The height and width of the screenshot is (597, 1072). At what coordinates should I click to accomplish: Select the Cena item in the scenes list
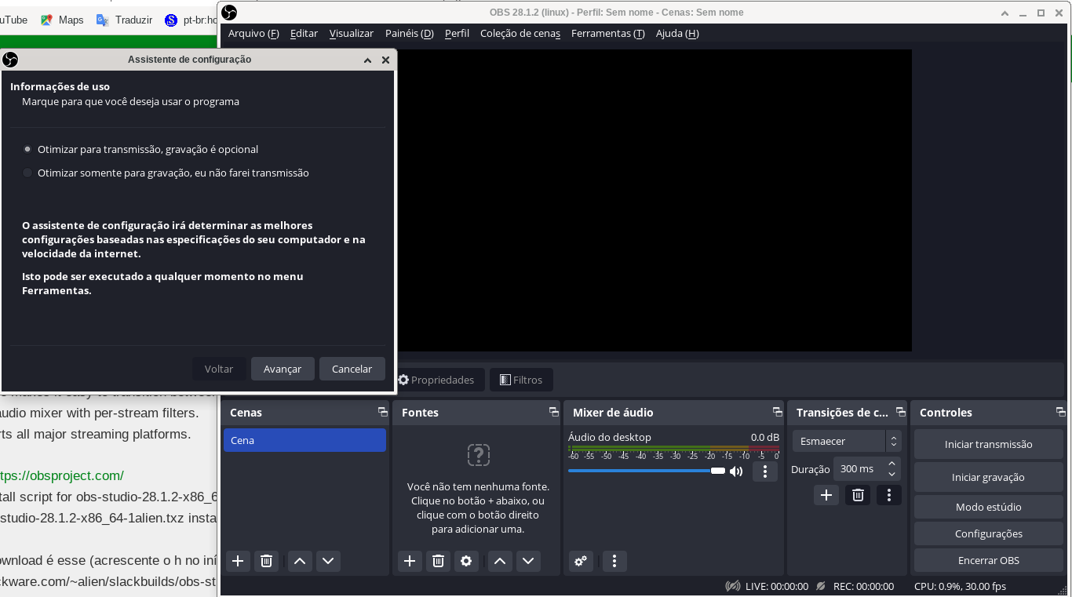(304, 440)
